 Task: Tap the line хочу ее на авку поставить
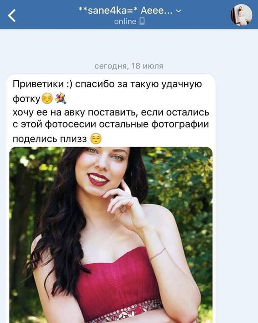[x=111, y=112]
